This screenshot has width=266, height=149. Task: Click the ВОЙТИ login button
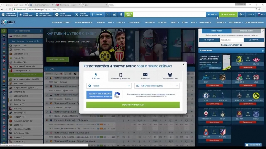coord(212,15)
